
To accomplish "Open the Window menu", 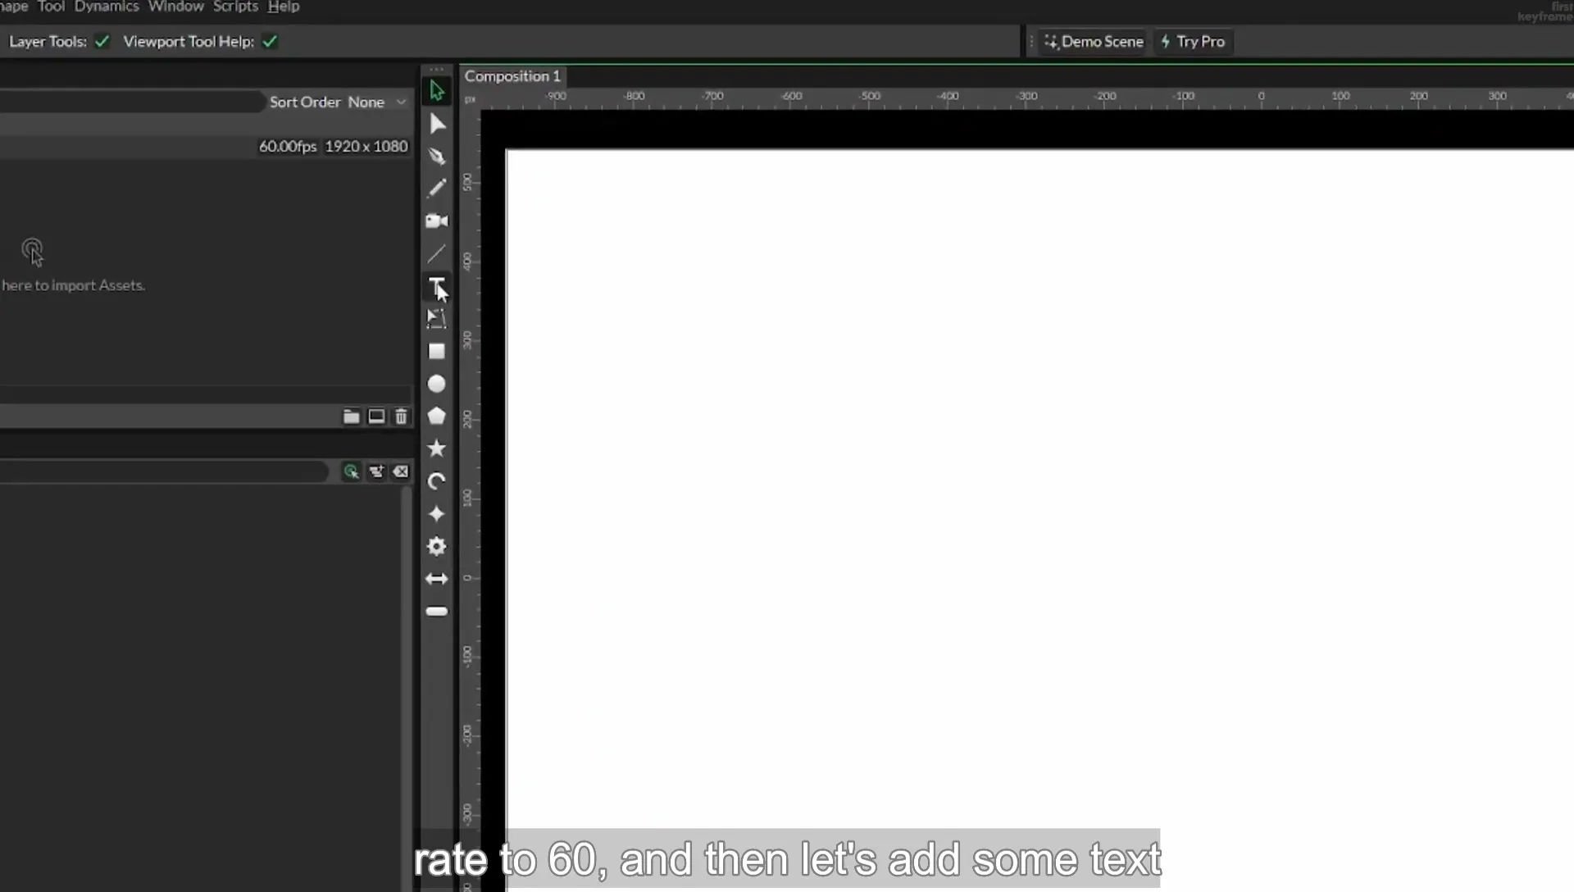I will pyautogui.click(x=176, y=7).
